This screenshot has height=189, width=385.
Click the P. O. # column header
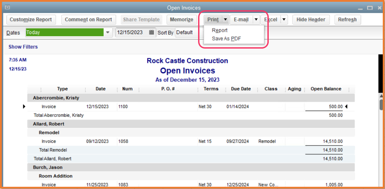click(168, 89)
